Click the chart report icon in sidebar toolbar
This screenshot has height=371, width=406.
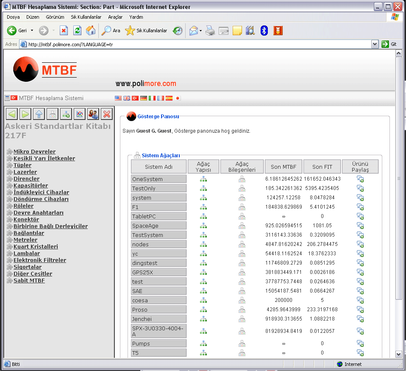pos(80,114)
